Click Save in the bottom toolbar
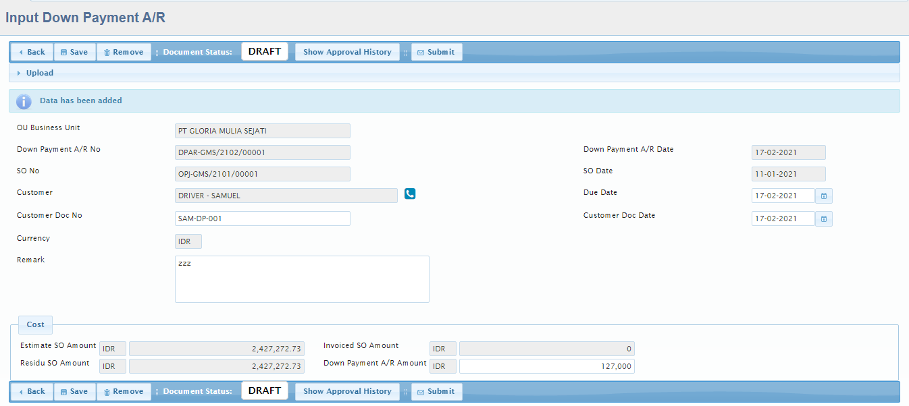The height and width of the screenshot is (406, 909). tap(75, 391)
